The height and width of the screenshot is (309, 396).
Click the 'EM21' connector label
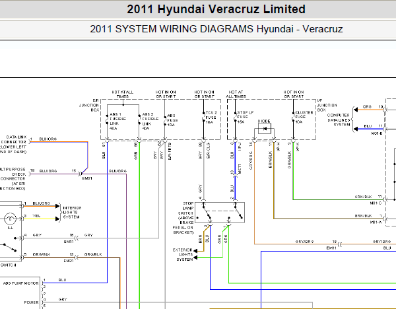point(69,261)
